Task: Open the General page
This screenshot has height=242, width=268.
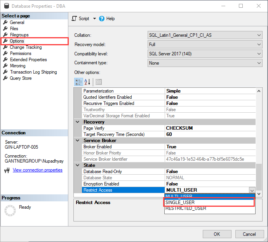Action: [17, 22]
